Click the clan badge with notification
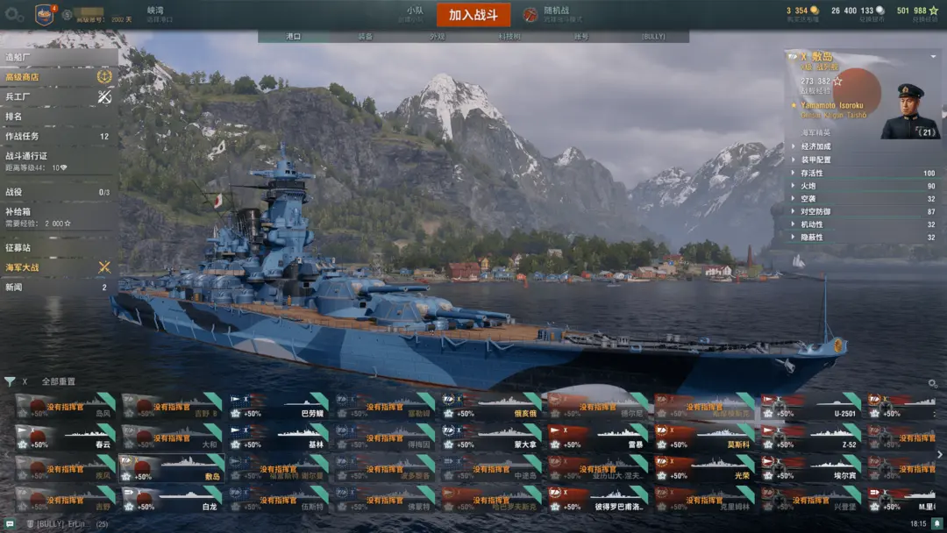Screen dimensions: 947x533 click(x=46, y=15)
